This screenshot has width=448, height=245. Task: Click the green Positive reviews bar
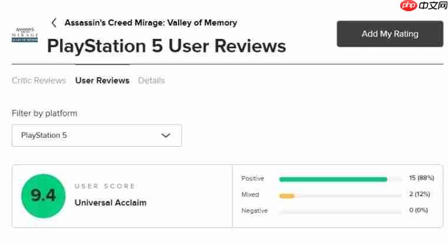tap(333, 179)
